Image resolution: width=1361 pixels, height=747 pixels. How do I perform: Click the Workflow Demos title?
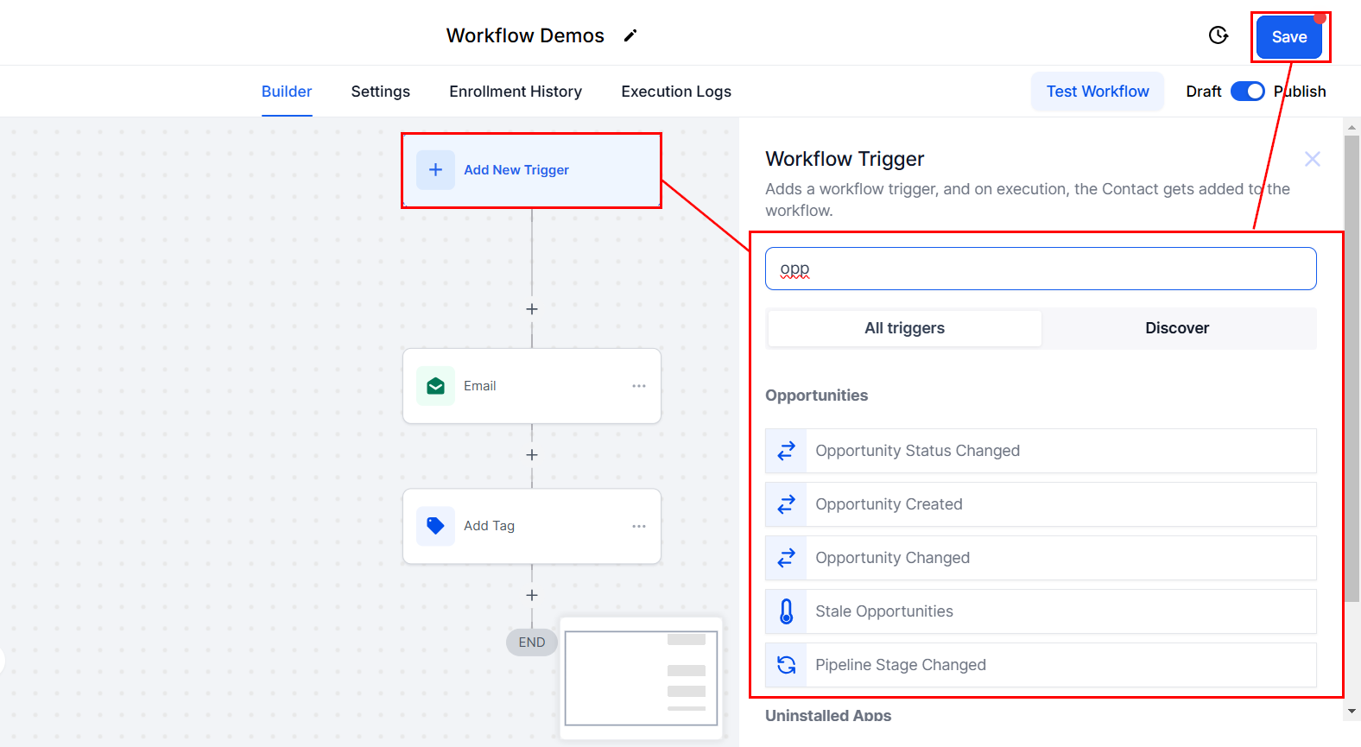click(x=525, y=35)
